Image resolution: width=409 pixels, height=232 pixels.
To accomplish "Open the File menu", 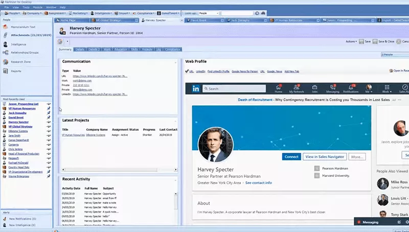I will click(x=7, y=7).
